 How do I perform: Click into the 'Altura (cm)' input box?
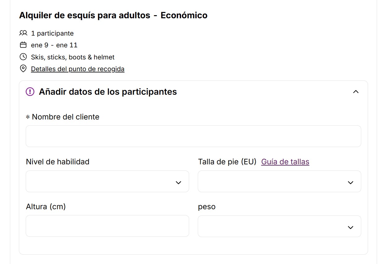point(107,226)
